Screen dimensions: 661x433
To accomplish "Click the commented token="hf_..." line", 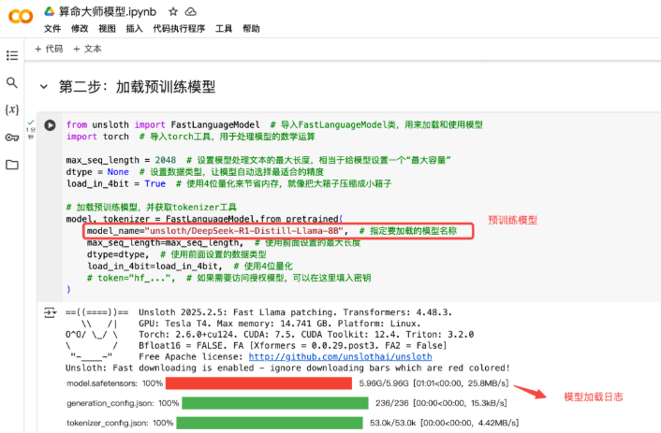I will coord(228,278).
